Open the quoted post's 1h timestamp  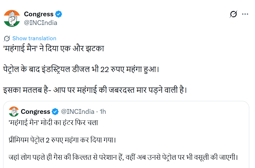point(103,111)
